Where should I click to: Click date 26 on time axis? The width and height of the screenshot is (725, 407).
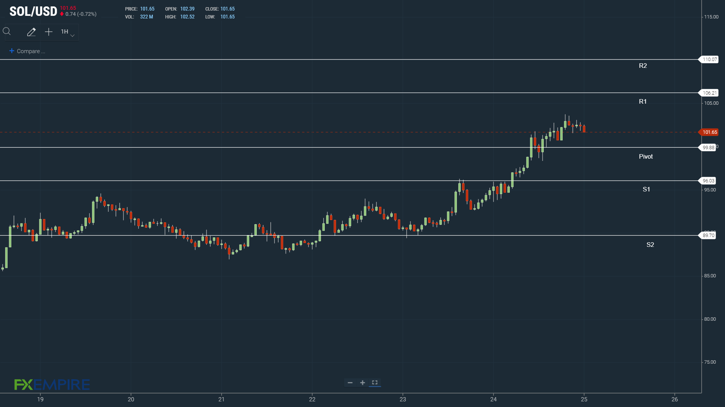pos(675,399)
